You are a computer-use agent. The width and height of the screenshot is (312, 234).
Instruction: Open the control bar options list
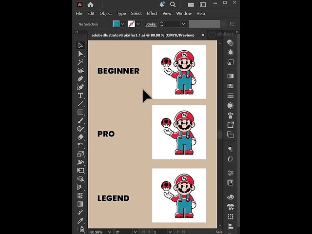(x=232, y=24)
